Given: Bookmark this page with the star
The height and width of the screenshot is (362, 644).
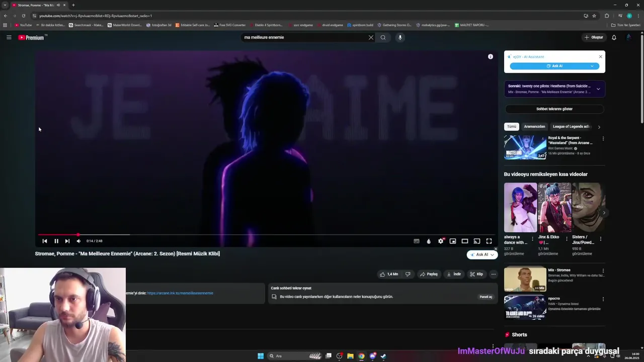Looking at the screenshot, I should pyautogui.click(x=594, y=16).
